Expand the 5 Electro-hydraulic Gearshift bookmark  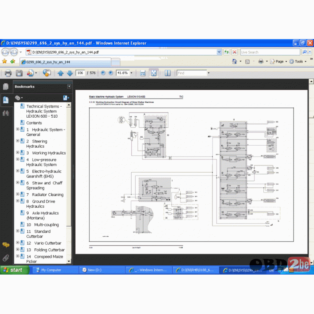tap(18, 171)
